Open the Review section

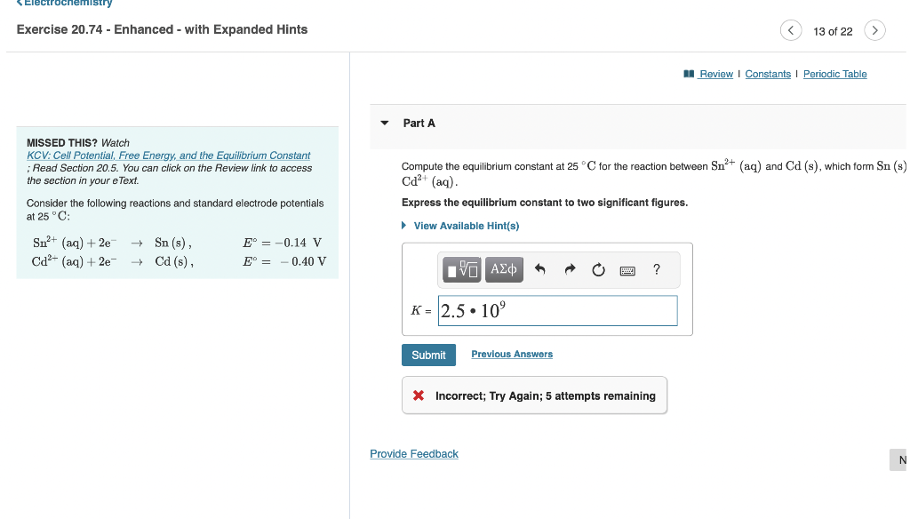tap(714, 74)
